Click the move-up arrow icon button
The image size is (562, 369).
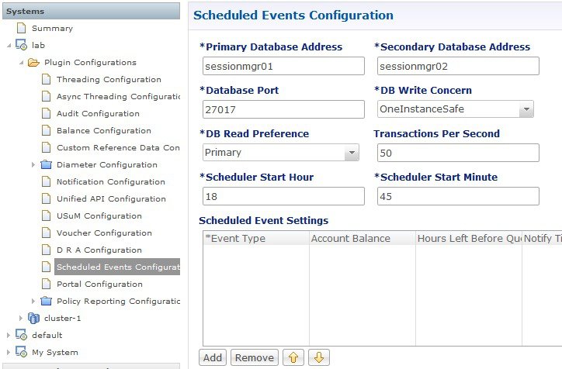click(x=293, y=357)
